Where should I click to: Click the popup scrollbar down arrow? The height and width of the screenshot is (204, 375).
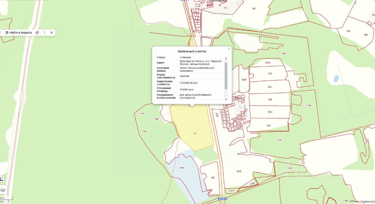coord(226,99)
